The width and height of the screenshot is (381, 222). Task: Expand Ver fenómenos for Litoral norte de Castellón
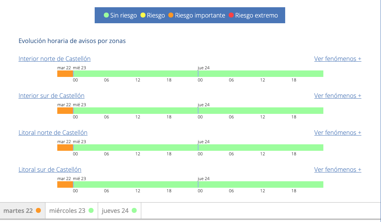(337, 133)
